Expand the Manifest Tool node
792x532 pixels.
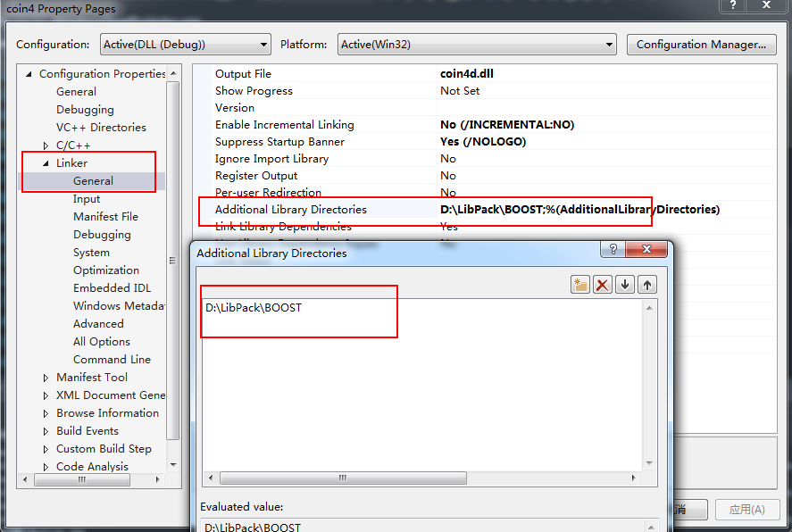coord(46,378)
